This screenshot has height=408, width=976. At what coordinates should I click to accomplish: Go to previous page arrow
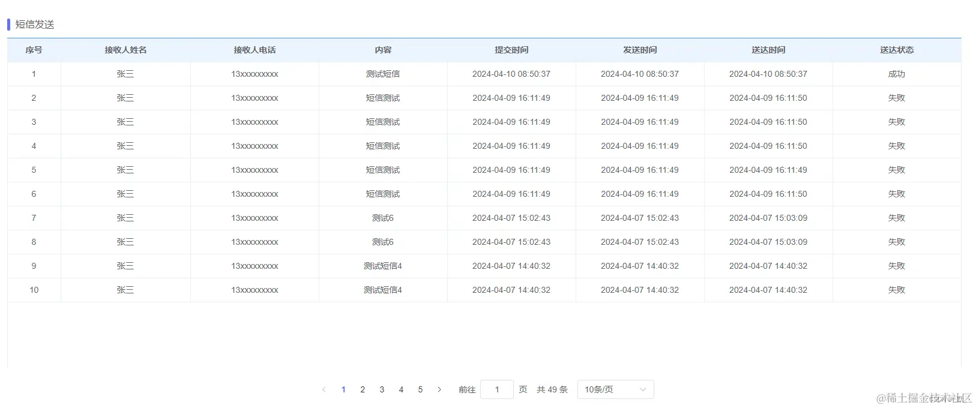click(x=324, y=389)
